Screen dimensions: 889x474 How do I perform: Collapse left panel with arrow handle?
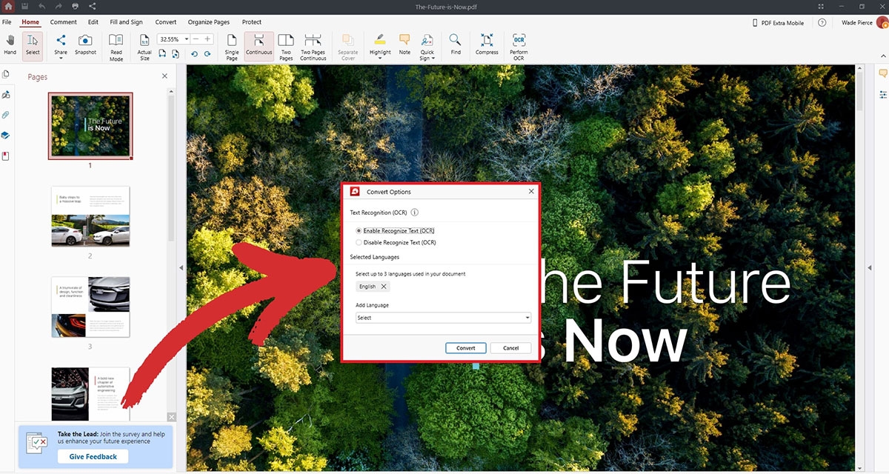182,267
